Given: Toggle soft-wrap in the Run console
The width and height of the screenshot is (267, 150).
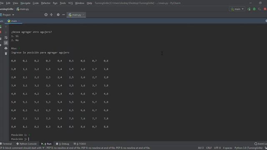Looking at the screenshot, I should [6, 37].
